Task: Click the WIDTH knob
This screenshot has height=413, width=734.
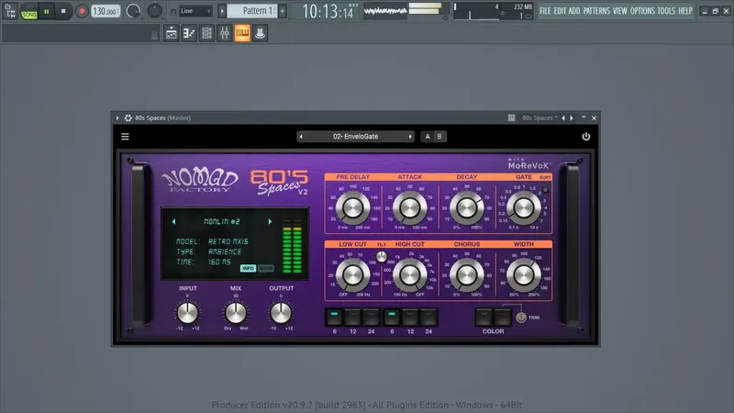Action: 523,274
